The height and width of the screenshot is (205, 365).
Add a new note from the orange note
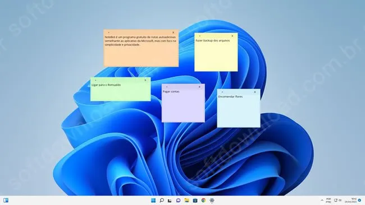point(108,32)
